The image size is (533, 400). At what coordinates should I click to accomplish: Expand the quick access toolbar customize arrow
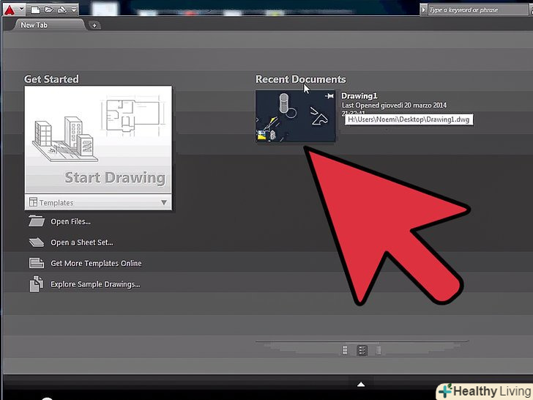(x=75, y=10)
